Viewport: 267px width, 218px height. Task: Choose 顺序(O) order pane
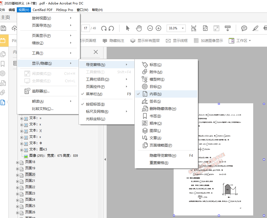(x=166, y=123)
